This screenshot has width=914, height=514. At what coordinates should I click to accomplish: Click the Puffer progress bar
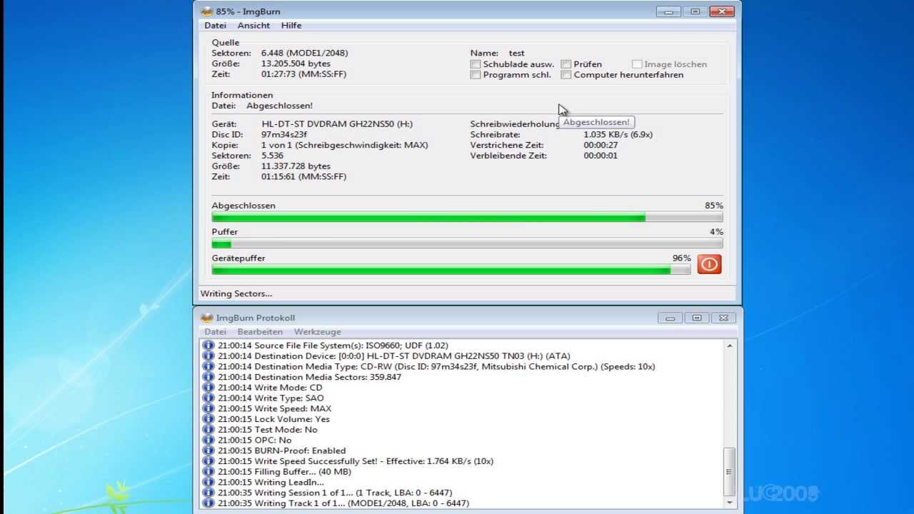click(x=467, y=243)
